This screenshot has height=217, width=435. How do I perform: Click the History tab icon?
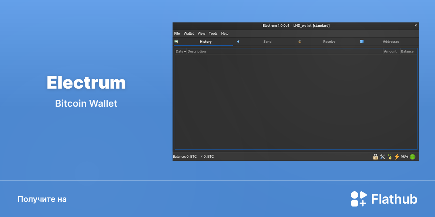point(176,42)
